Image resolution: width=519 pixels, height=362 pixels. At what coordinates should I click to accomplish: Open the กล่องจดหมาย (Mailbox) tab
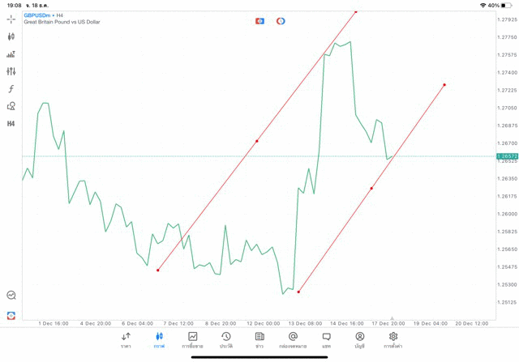[293, 339]
